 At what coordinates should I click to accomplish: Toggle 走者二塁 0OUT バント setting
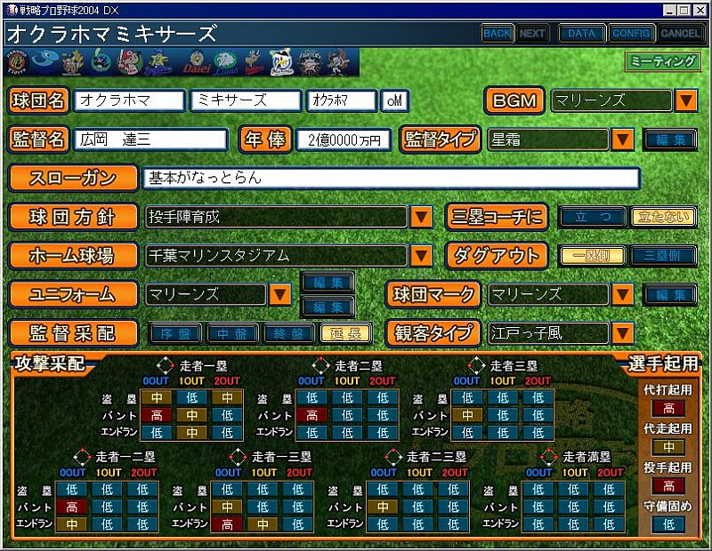tap(312, 415)
